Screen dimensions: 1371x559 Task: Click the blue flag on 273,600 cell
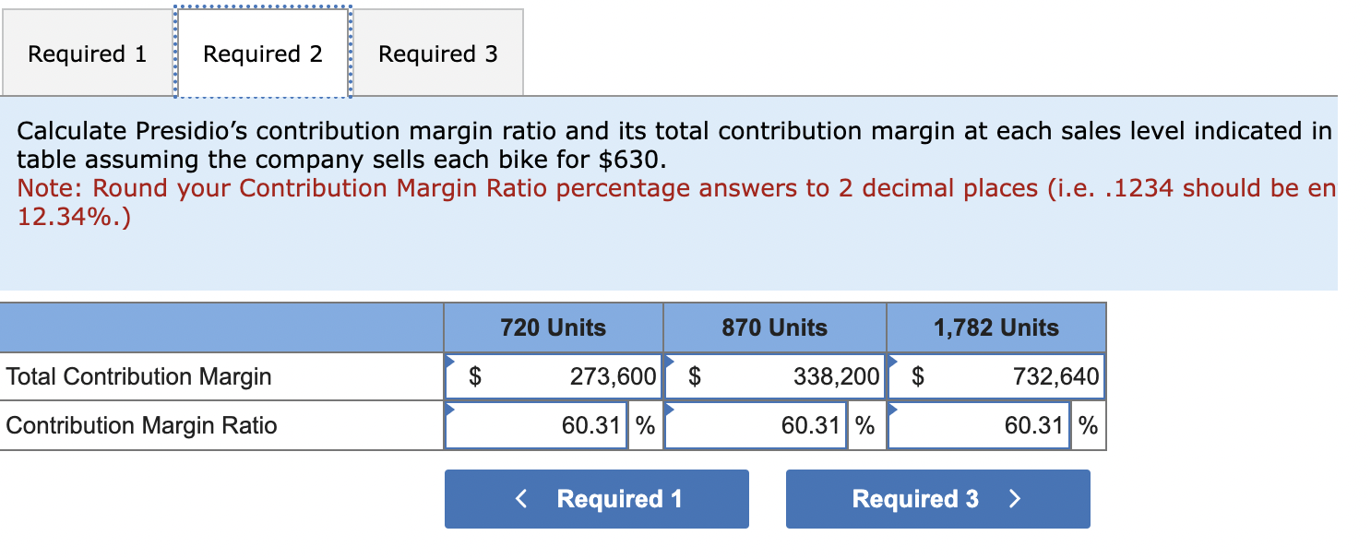[451, 362]
